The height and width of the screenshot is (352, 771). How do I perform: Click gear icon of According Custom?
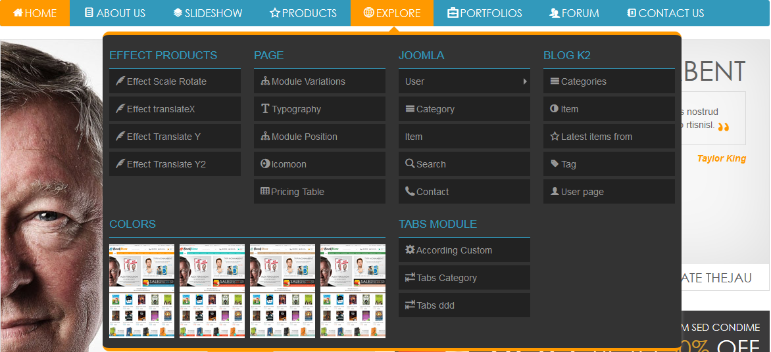pos(410,250)
